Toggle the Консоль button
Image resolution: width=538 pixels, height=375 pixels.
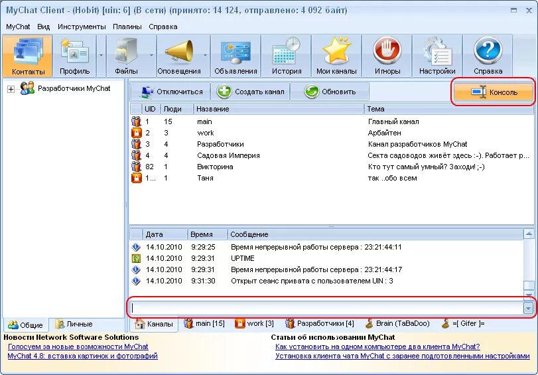pos(493,92)
